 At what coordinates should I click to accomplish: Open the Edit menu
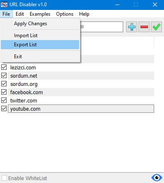point(20,14)
